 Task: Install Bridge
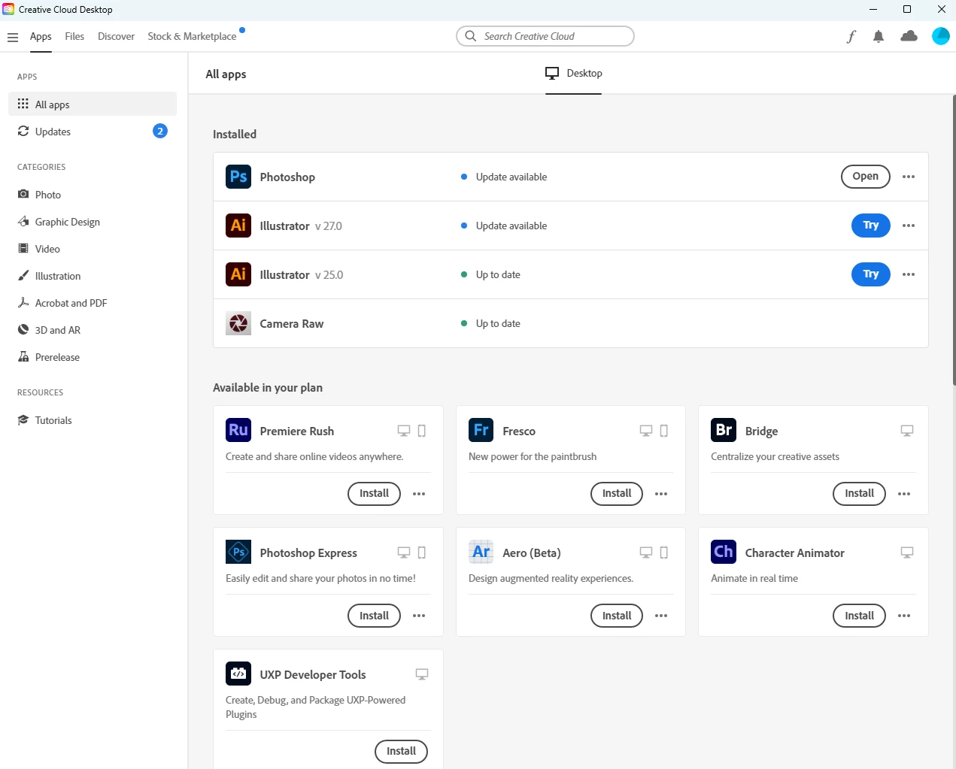(x=859, y=494)
